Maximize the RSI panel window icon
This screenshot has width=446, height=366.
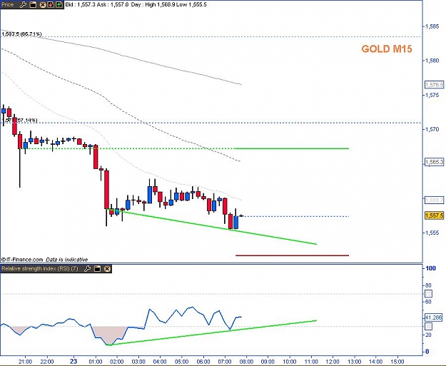(x=97, y=268)
